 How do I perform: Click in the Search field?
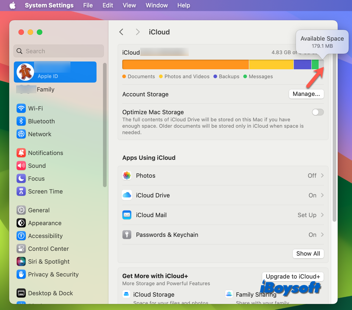58,51
